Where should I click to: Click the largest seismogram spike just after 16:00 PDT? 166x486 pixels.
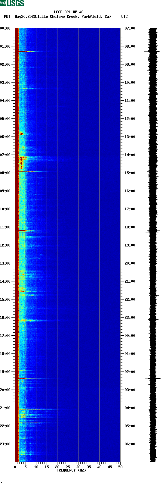click(153, 320)
